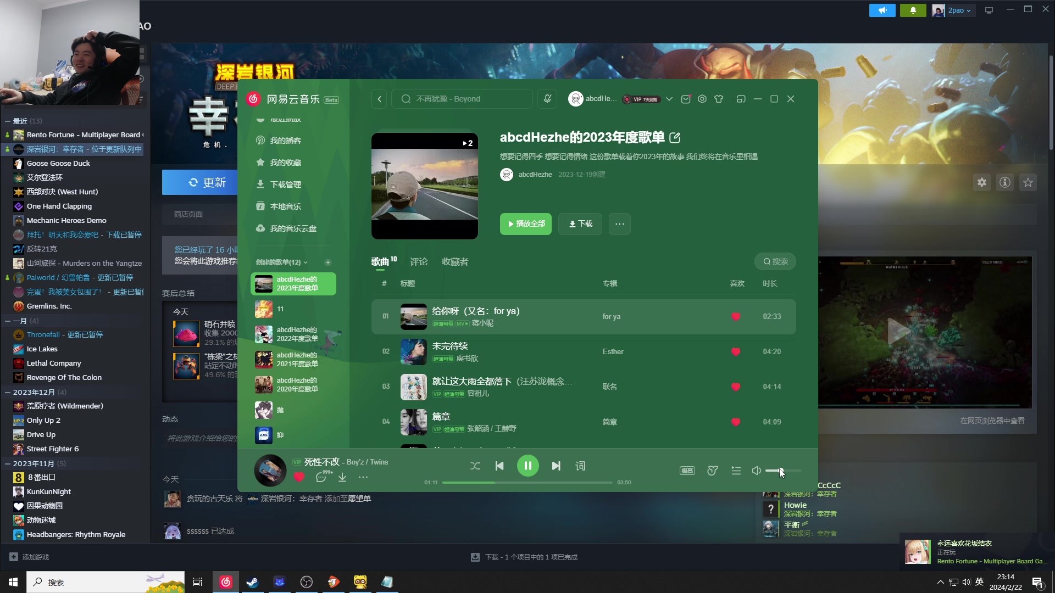Open more options for the playing song
The height and width of the screenshot is (593, 1055).
tap(363, 477)
